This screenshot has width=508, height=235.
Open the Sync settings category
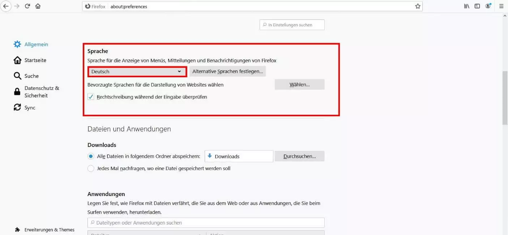point(30,108)
